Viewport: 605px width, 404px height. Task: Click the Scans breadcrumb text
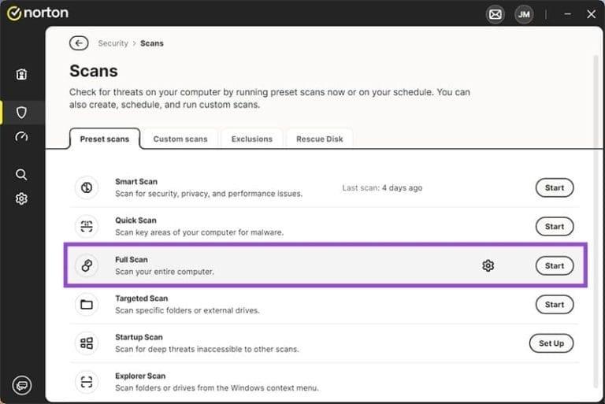(x=151, y=43)
